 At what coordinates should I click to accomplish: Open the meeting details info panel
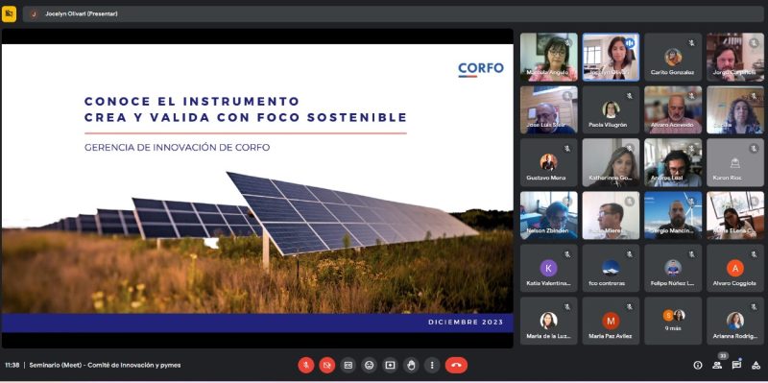coord(698,366)
